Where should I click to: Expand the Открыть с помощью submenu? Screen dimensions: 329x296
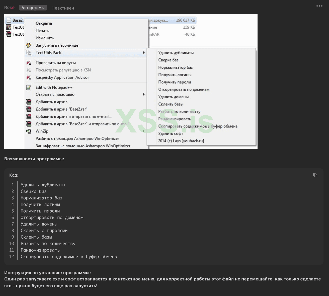(x=144, y=94)
